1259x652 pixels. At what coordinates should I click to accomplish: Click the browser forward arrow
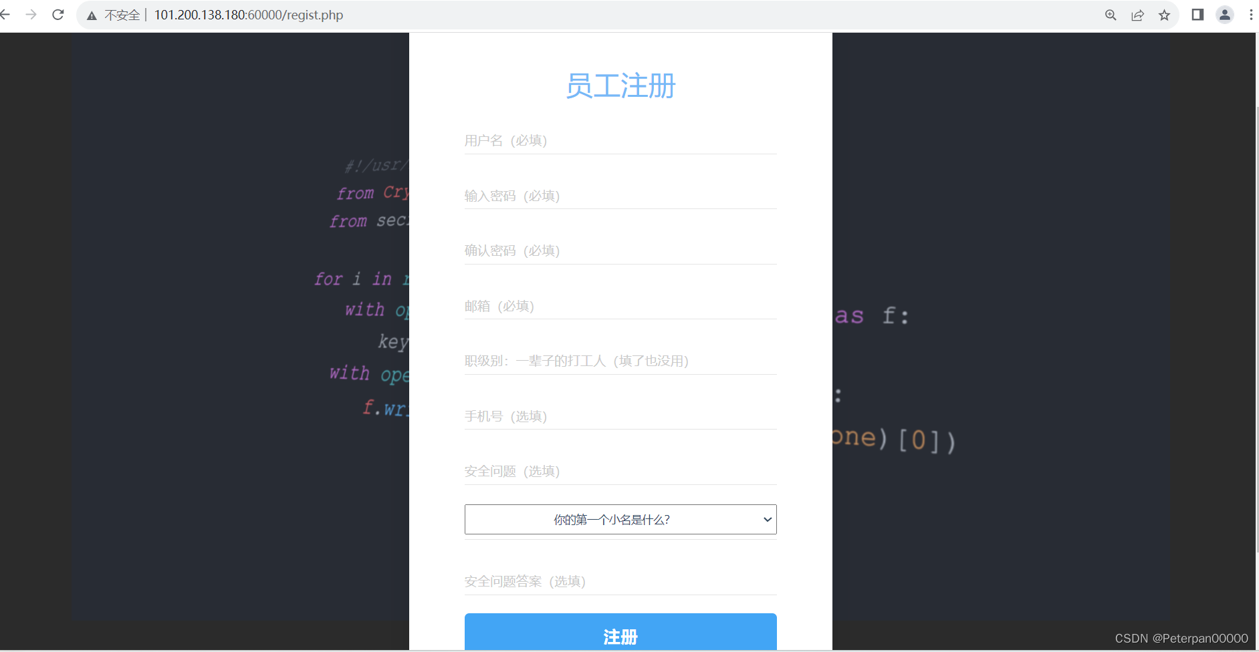point(31,15)
